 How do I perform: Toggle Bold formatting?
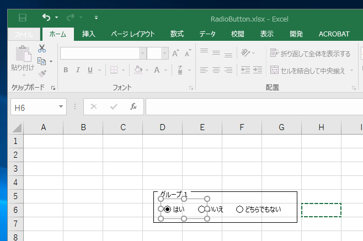coord(66,70)
